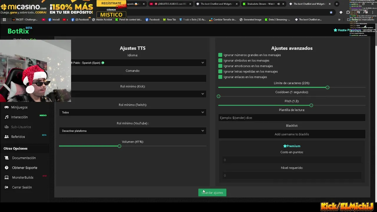The width and height of the screenshot is (377, 212).
Task: Toggle Ignorar símbolos en los mensajes
Action: pyautogui.click(x=220, y=60)
